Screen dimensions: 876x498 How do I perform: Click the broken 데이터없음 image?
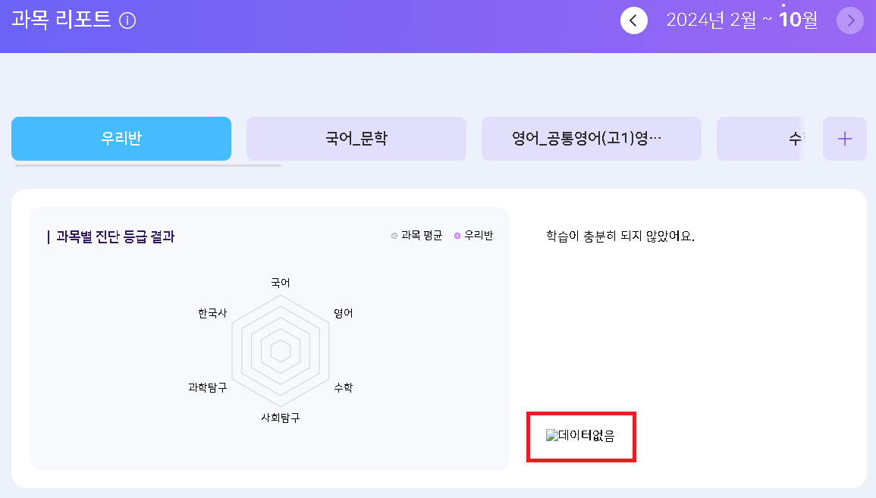click(x=580, y=436)
